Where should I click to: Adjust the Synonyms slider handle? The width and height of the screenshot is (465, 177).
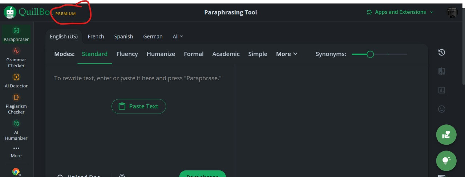[x=370, y=54]
